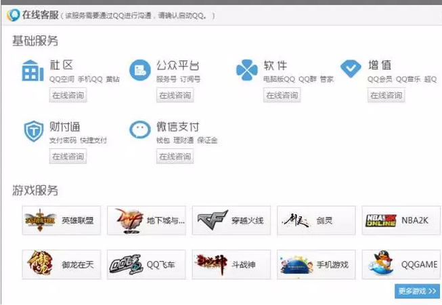This screenshot has width=442, height=305.
Task: Click the QQGAME label
Action: (420, 264)
